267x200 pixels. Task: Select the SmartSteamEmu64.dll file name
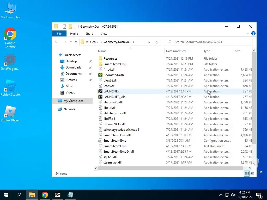point(119,152)
